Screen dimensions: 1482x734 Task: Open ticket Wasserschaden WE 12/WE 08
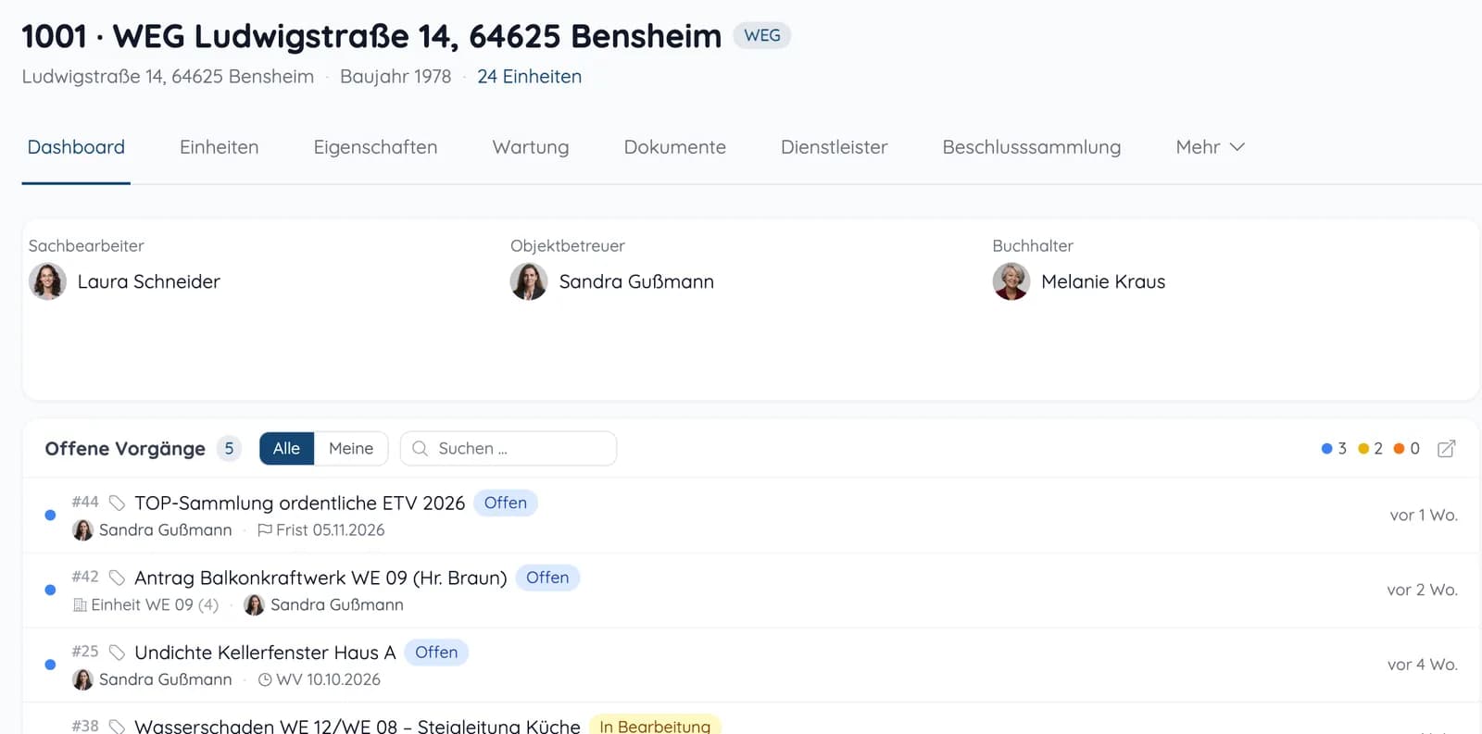pos(358,727)
